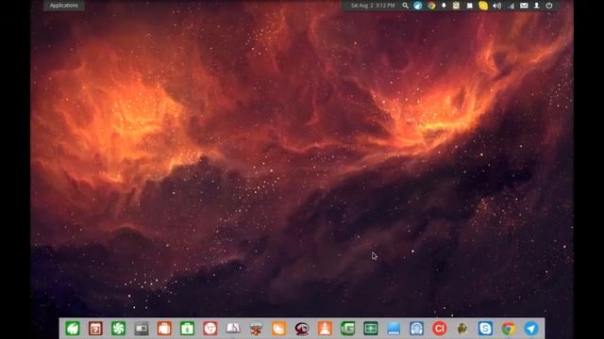Open the green briefcase app in the dock

pos(187,329)
